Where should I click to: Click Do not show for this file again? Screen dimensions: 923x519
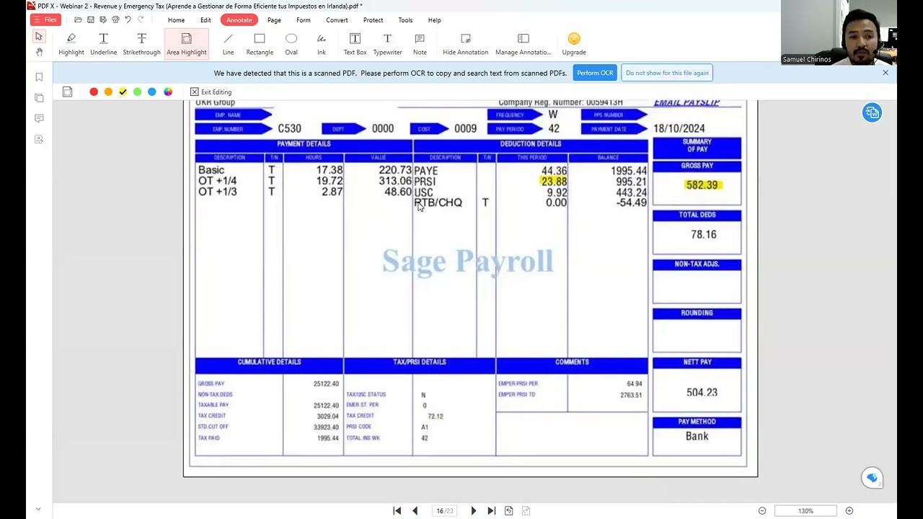667,73
